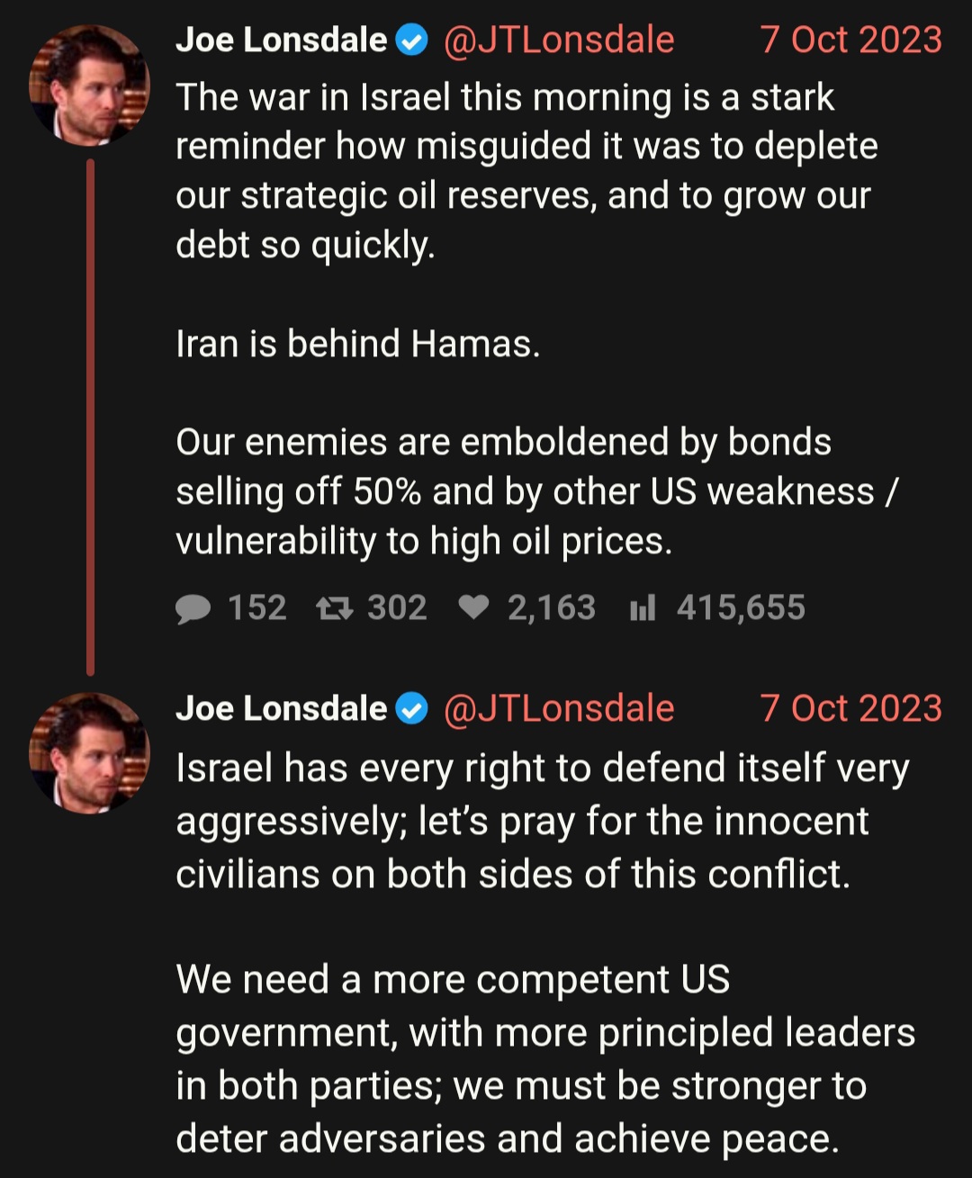
Task: View the 415,655 views count
Action: [741, 608]
